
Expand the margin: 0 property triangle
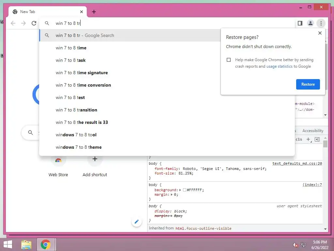(172, 195)
